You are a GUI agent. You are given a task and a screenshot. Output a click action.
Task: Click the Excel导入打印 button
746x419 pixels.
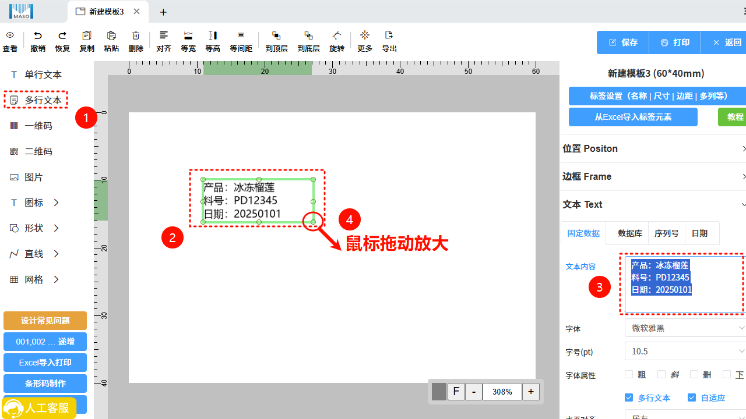pos(45,363)
